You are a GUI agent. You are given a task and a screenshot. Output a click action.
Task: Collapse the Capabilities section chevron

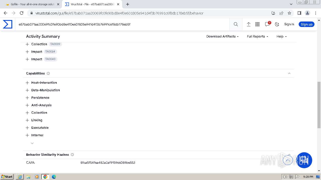[289, 73]
